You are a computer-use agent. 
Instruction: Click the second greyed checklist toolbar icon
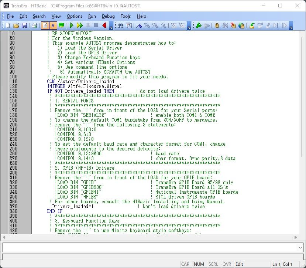click(182, 26)
